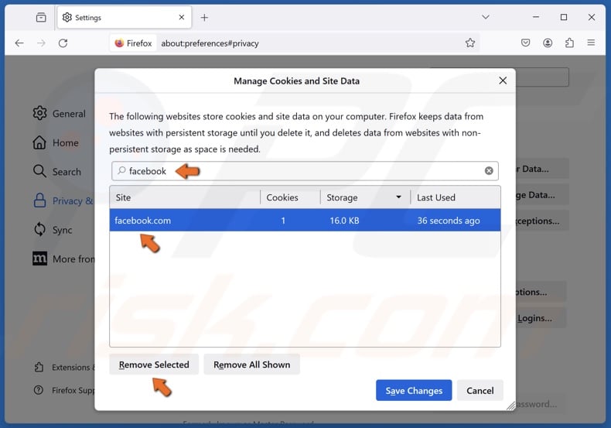Click the Firefox View icon in tab bar

tap(41, 17)
